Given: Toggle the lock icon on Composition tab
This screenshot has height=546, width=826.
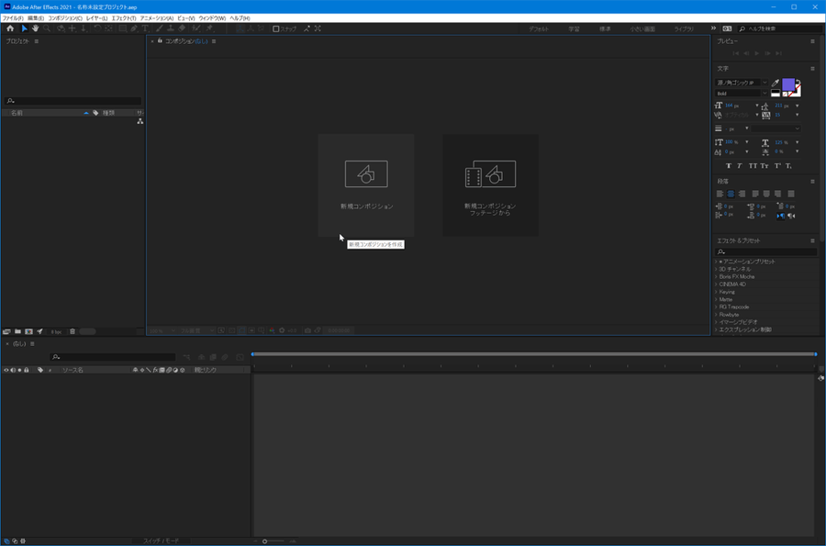Looking at the screenshot, I should (160, 41).
